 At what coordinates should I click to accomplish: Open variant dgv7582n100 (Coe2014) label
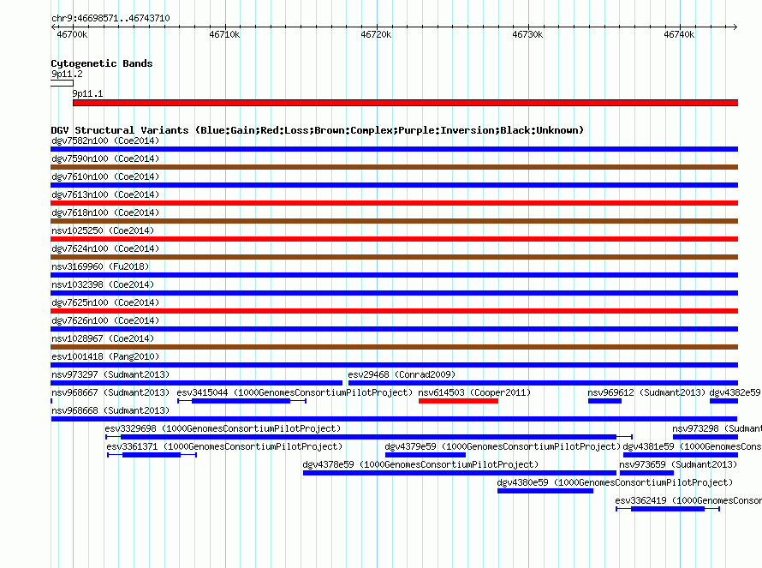click(x=105, y=141)
